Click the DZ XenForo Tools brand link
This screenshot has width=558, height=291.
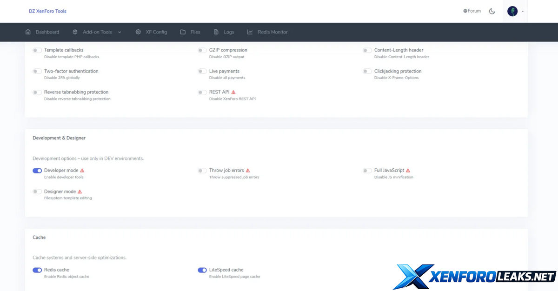point(47,11)
